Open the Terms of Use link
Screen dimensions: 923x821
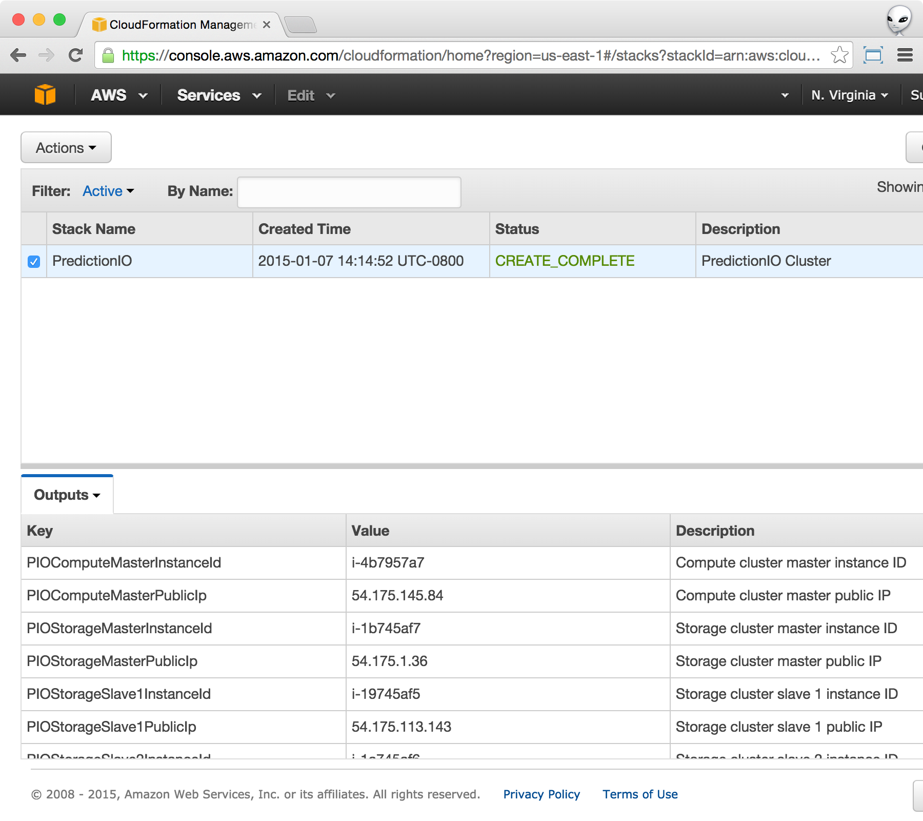pyautogui.click(x=639, y=794)
